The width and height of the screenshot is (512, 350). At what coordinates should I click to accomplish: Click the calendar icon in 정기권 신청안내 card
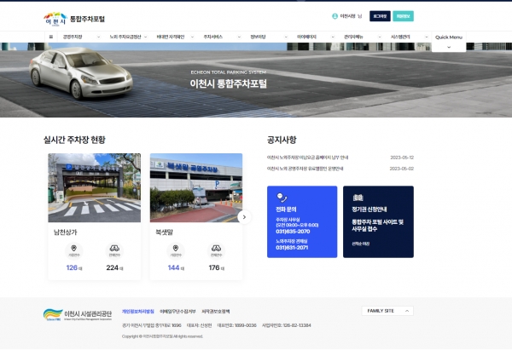click(x=358, y=197)
